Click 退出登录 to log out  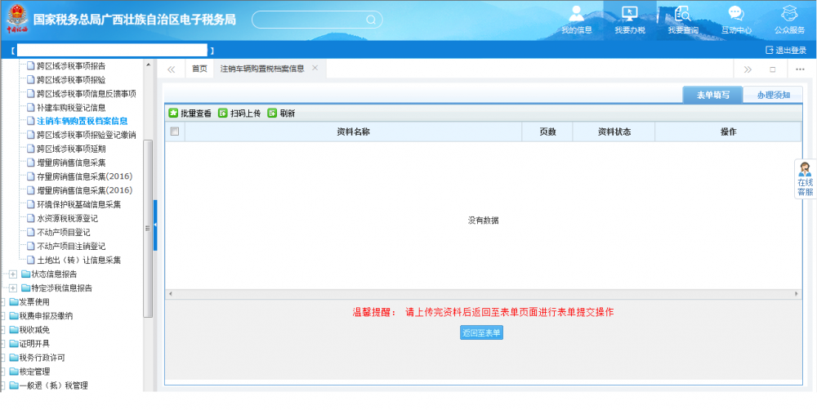point(785,50)
